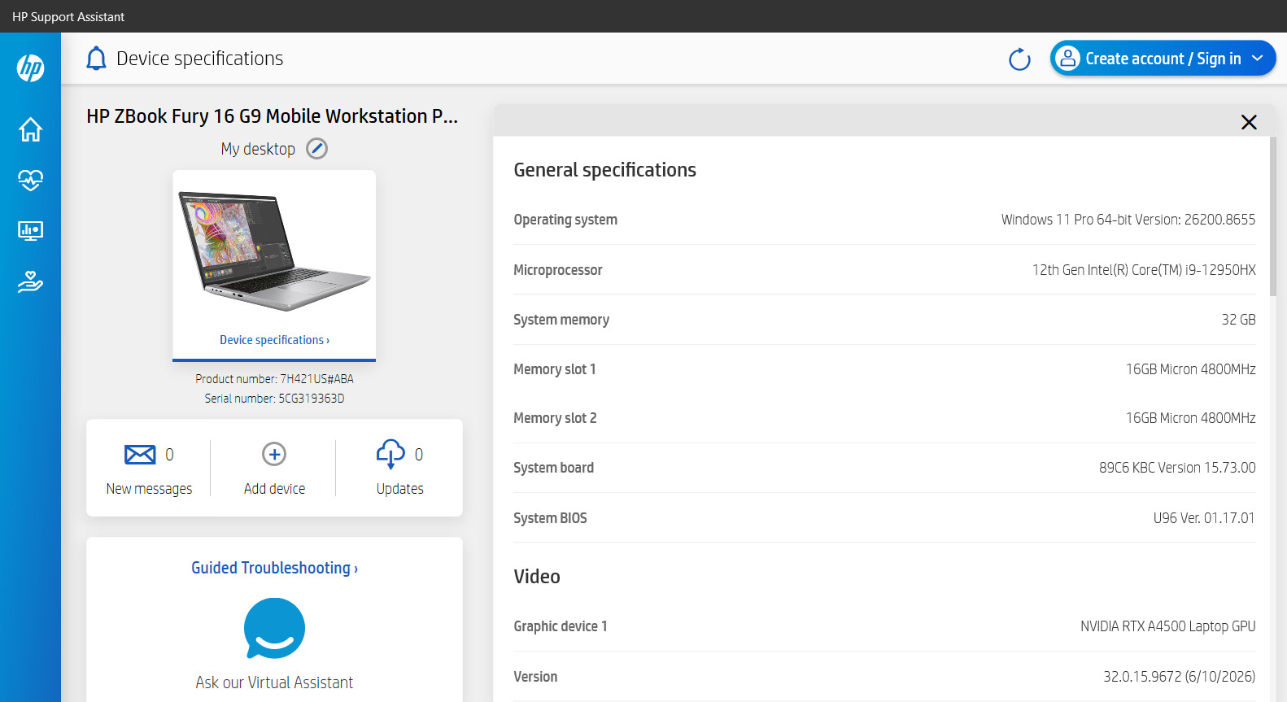
Task: Click the My desktop nickname text
Action: (258, 149)
